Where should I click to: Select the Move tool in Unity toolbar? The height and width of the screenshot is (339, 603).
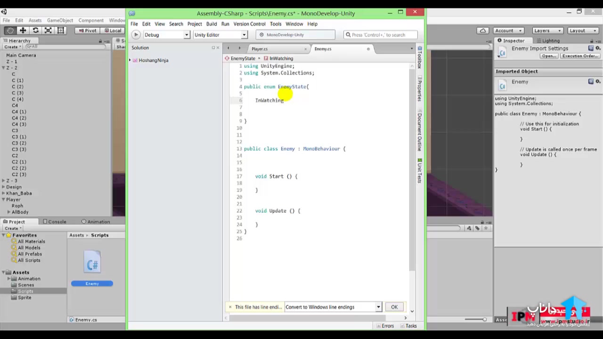23,31
